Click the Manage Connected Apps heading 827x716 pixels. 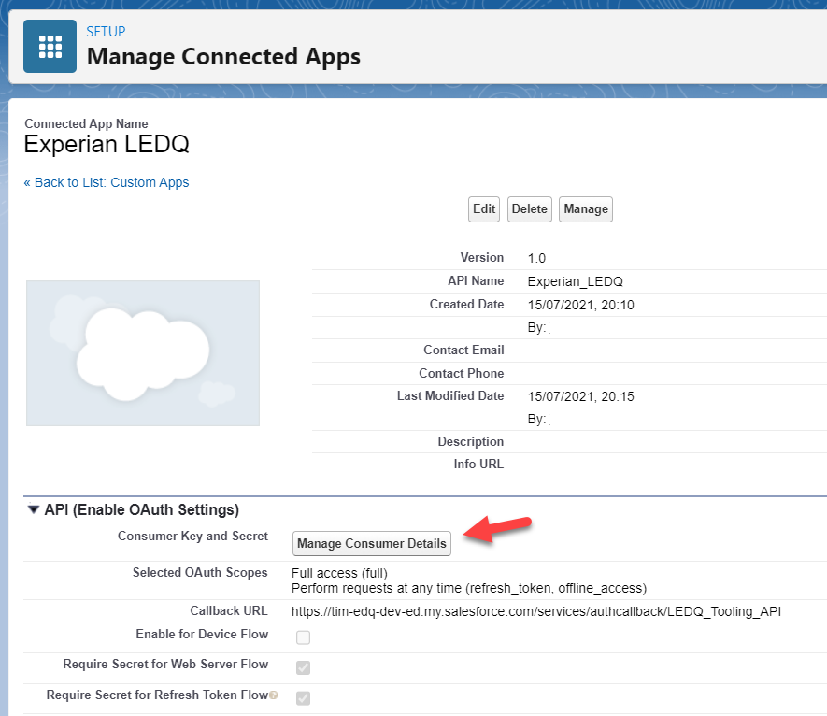[223, 56]
